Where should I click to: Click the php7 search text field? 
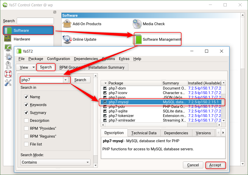(42, 80)
